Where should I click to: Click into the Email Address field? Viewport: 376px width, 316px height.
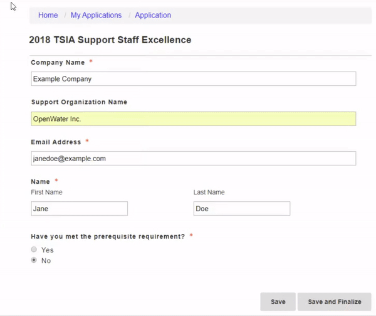tap(193, 159)
